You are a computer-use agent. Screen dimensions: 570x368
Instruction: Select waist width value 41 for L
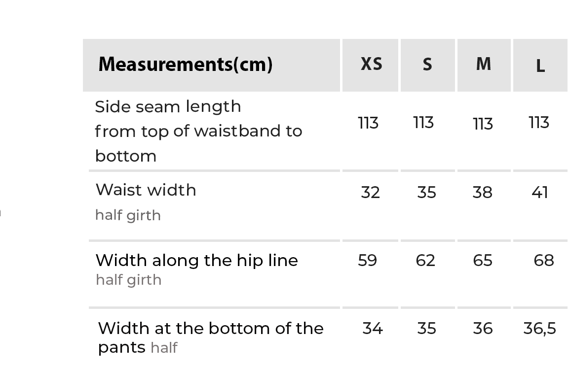540,192
